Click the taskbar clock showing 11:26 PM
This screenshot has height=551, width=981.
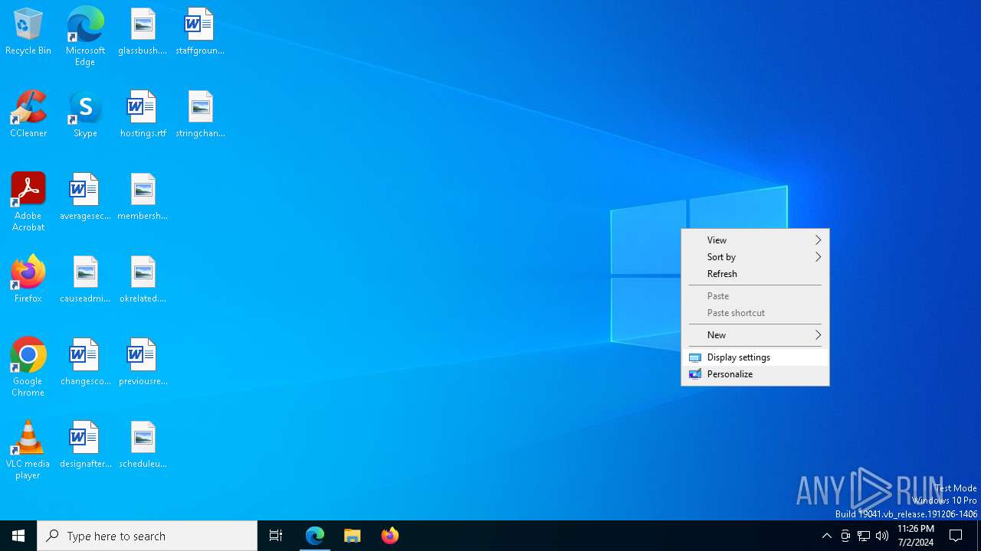coord(915,536)
